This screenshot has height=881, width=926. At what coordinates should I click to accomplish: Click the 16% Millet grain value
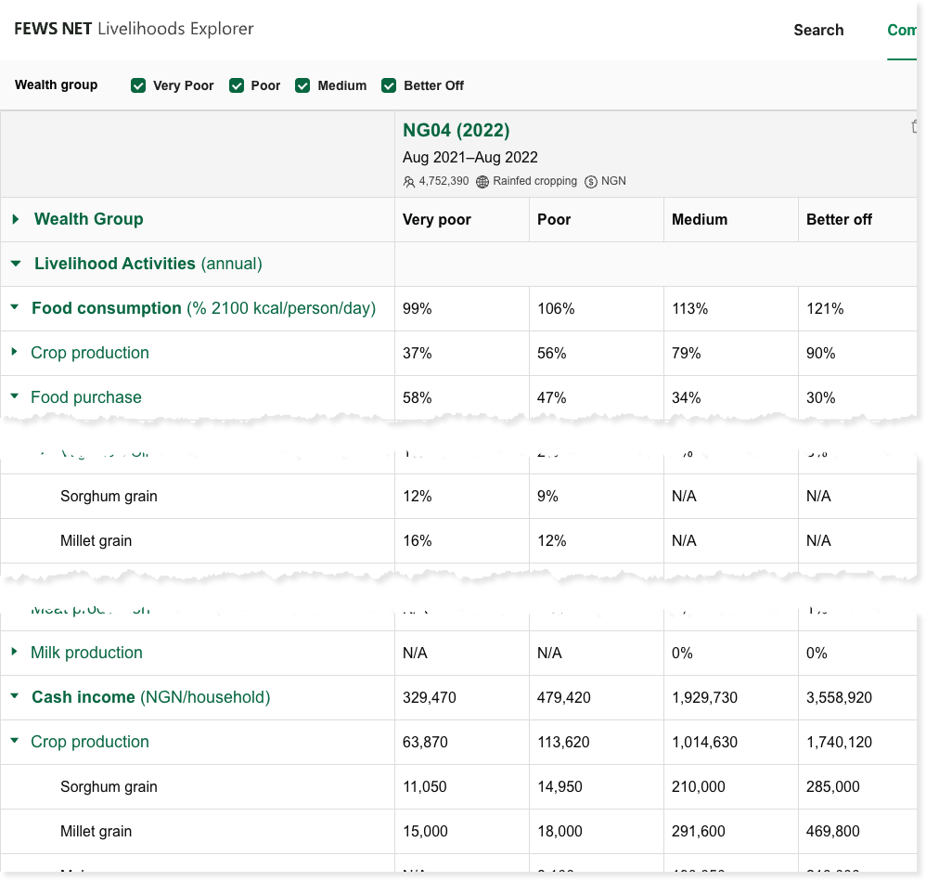(x=417, y=540)
